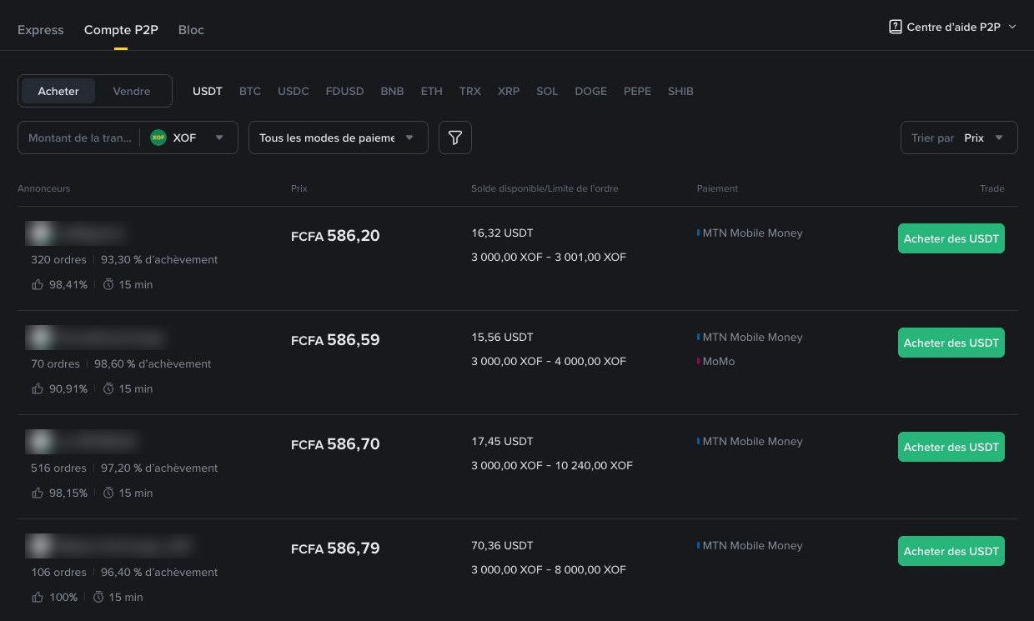This screenshot has height=621, width=1034.
Task: Open the Bloc tab
Action: pos(191,30)
